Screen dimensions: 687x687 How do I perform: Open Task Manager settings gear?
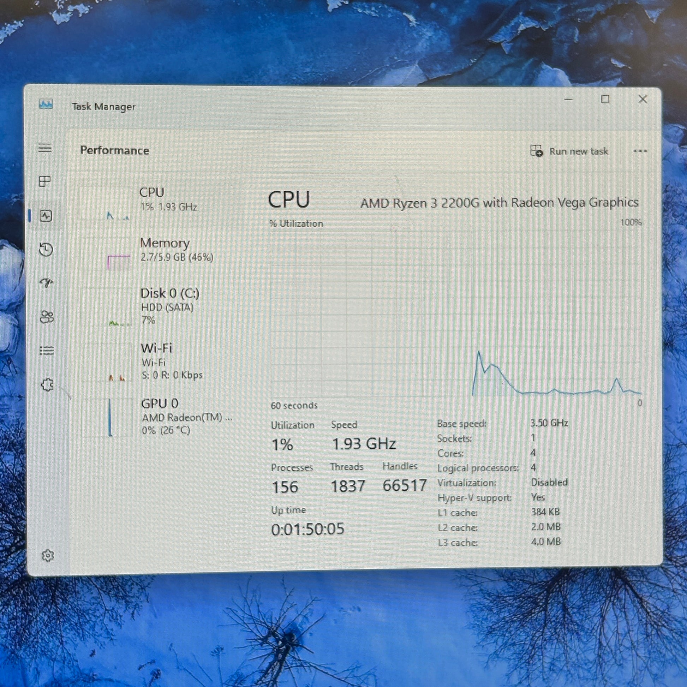(x=48, y=555)
